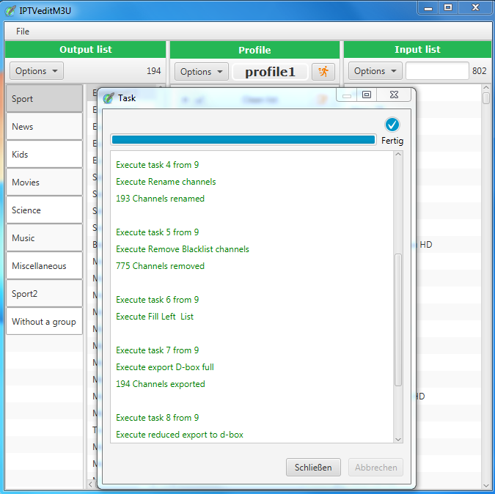This screenshot has height=494, width=495.
Task: Click the Input list search field
Action: [436, 71]
